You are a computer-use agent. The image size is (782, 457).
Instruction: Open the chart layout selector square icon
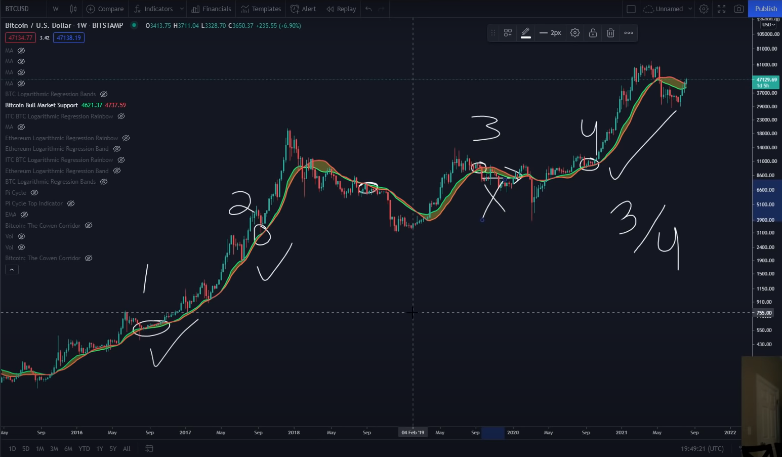[631, 9]
